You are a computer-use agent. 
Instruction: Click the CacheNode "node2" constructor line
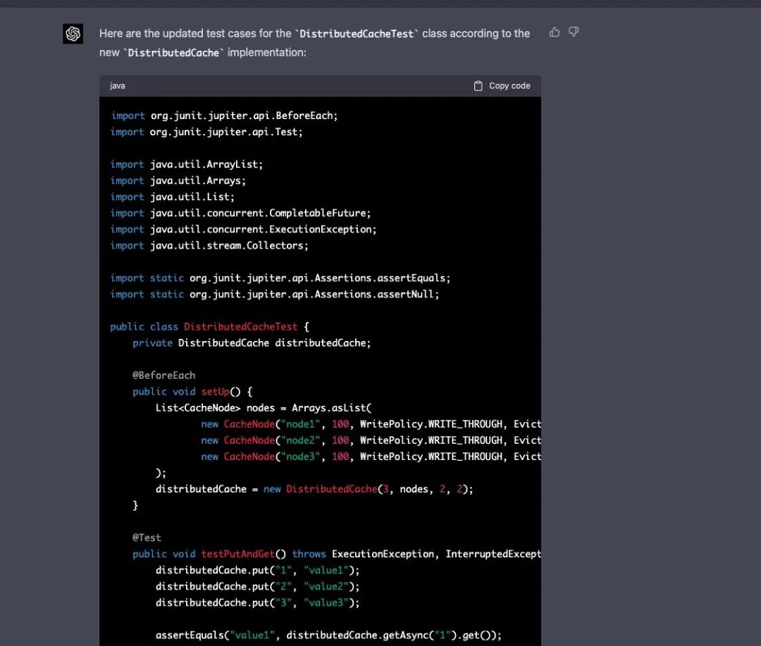pyautogui.click(x=370, y=440)
